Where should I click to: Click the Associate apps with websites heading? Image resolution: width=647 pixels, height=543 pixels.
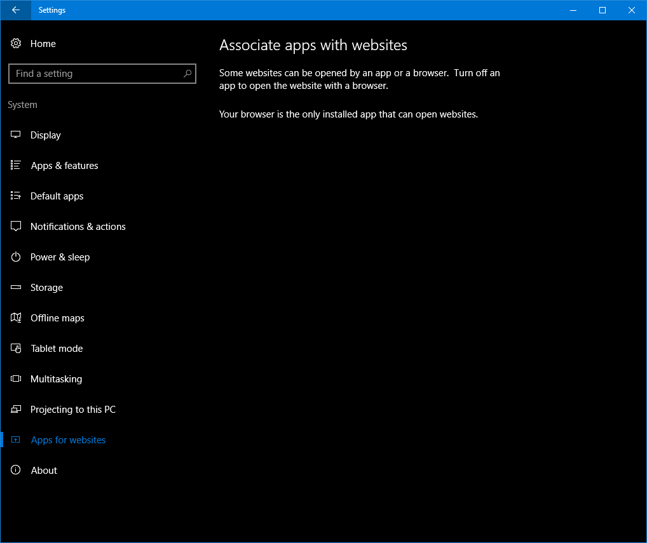click(313, 45)
